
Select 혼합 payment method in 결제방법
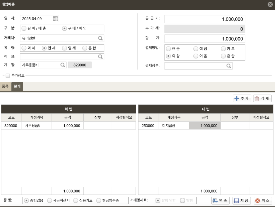tap(223, 56)
